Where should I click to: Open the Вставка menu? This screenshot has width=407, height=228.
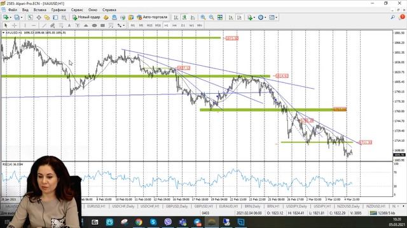tap(39, 10)
